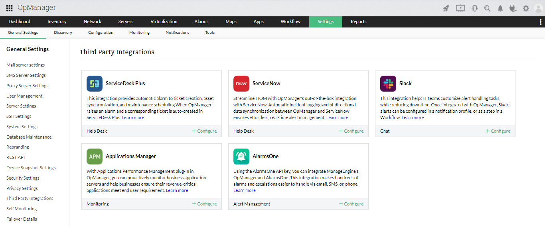Open the apps grid launcher icon

9,8
